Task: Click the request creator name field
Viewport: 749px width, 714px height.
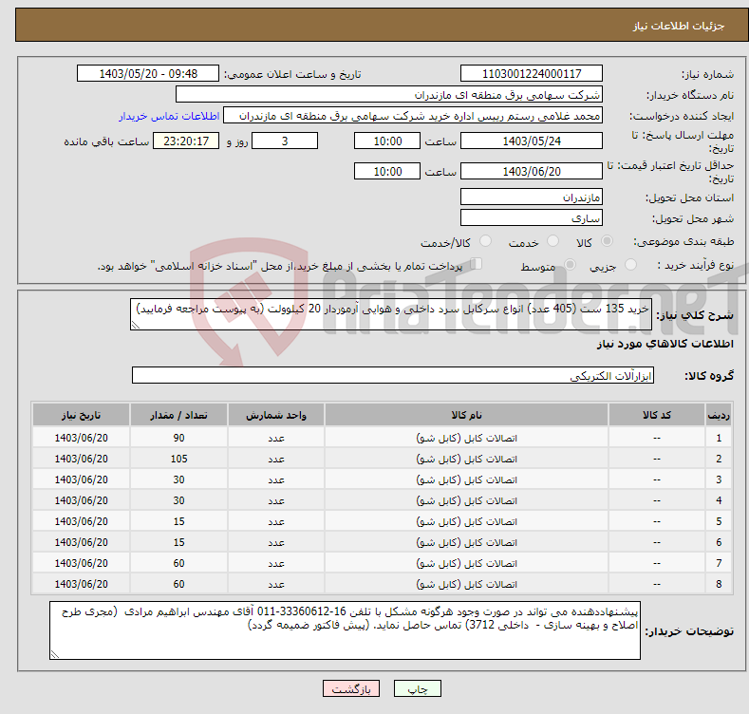Action: coord(413,116)
